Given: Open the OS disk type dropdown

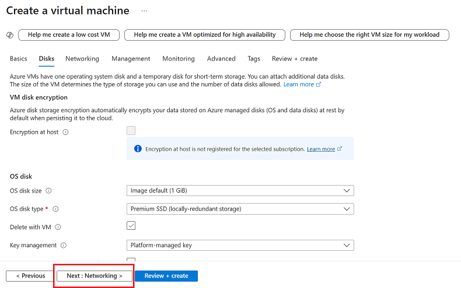Looking at the screenshot, I should point(240,209).
